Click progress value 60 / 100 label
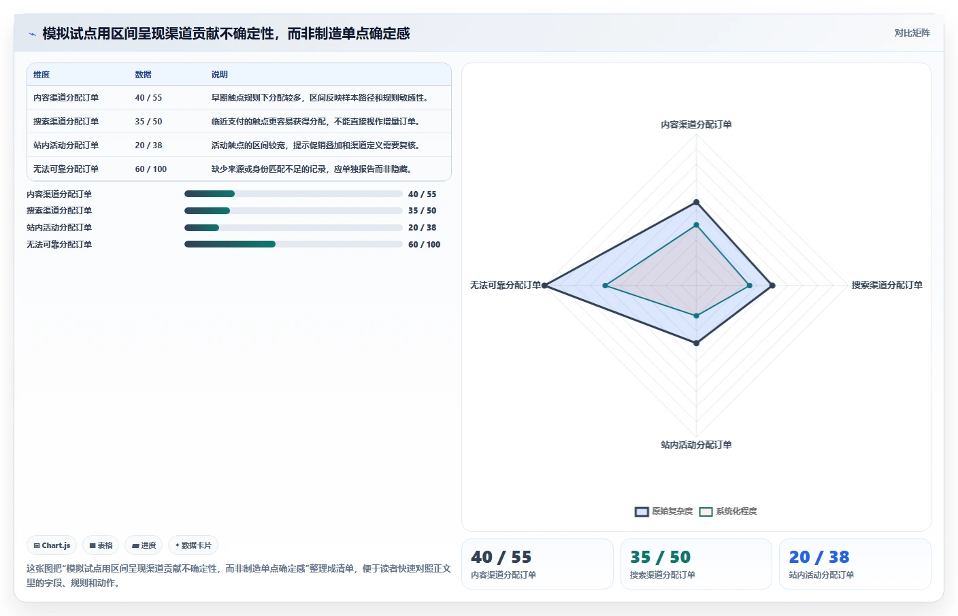This screenshot has width=958, height=616. 424,245
